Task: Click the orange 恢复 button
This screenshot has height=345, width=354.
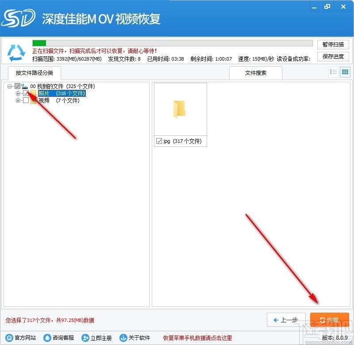Action: pyautogui.click(x=330, y=320)
